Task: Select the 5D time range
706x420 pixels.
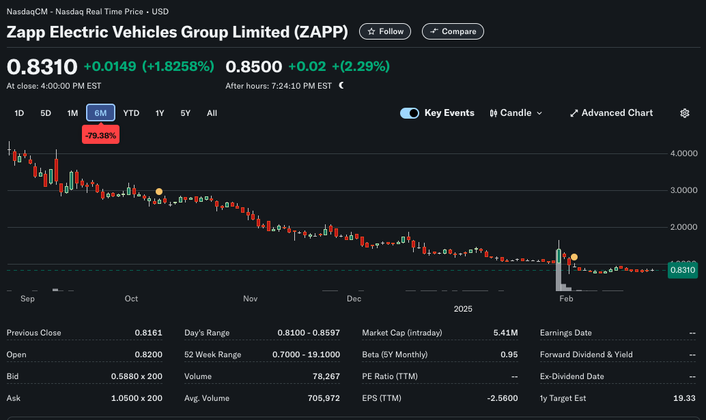Action: point(46,113)
